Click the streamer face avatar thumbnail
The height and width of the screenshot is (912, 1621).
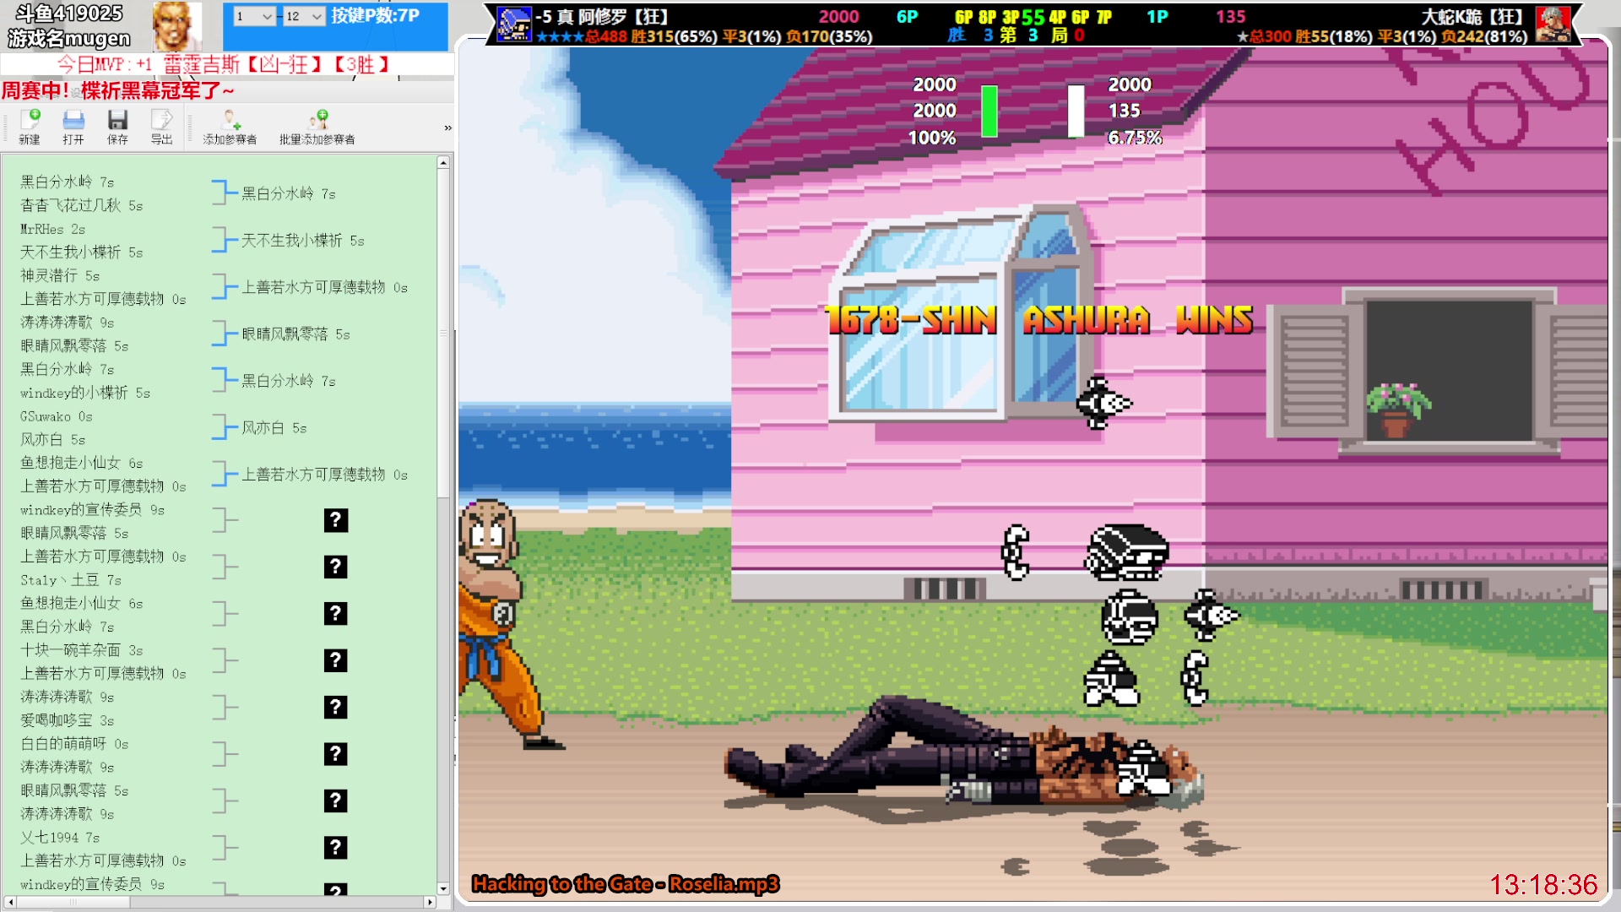(x=176, y=26)
